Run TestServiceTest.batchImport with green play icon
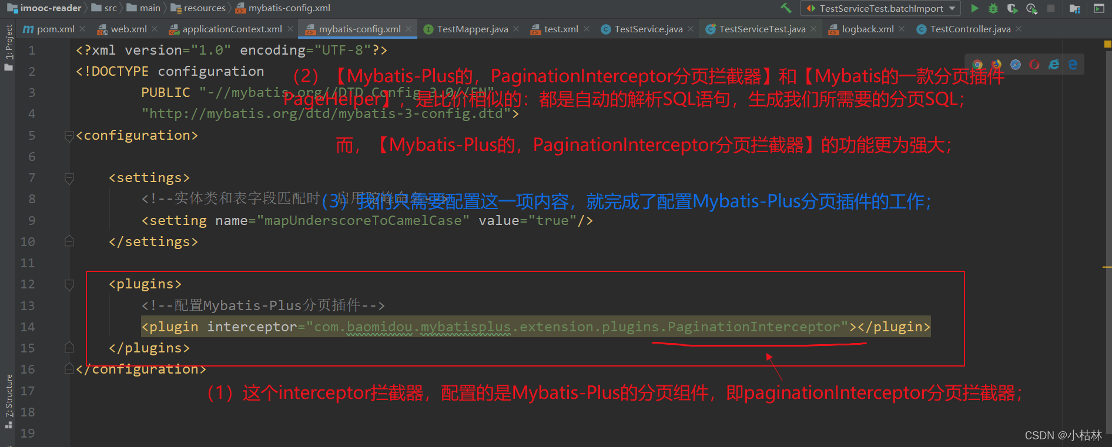 [974, 8]
